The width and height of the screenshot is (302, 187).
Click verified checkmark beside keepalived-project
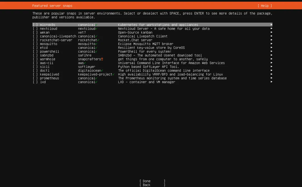pyautogui.click(x=114, y=74)
